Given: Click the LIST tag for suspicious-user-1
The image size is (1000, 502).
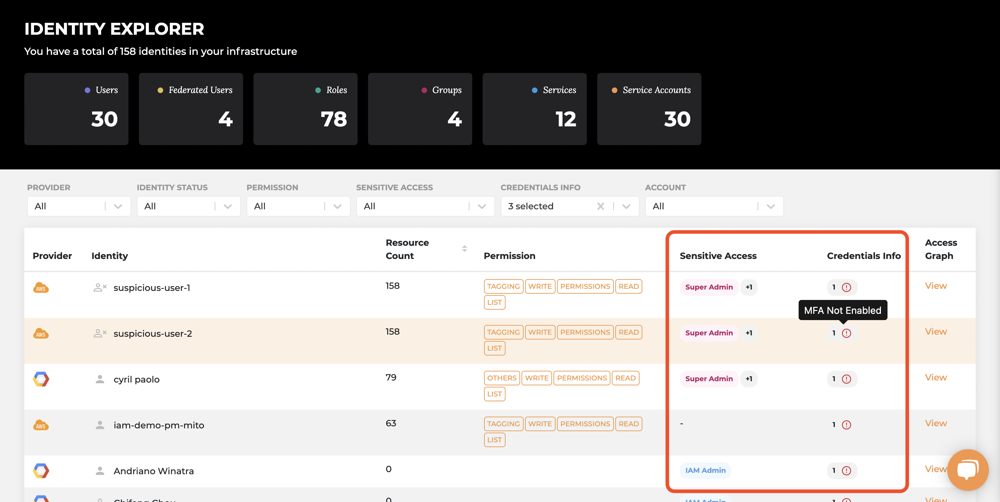Looking at the screenshot, I should (x=494, y=302).
